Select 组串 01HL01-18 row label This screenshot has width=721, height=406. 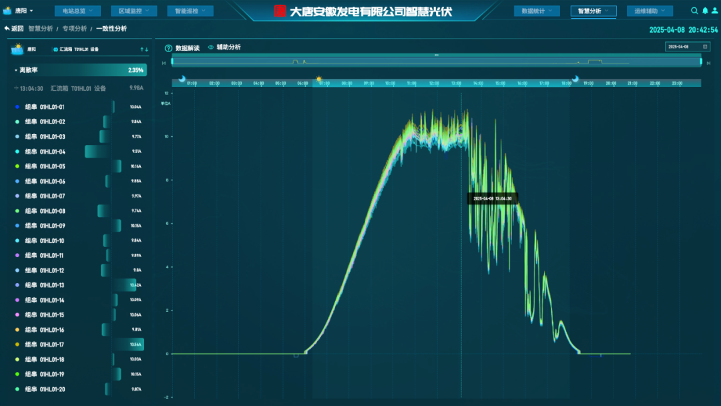pyautogui.click(x=45, y=359)
